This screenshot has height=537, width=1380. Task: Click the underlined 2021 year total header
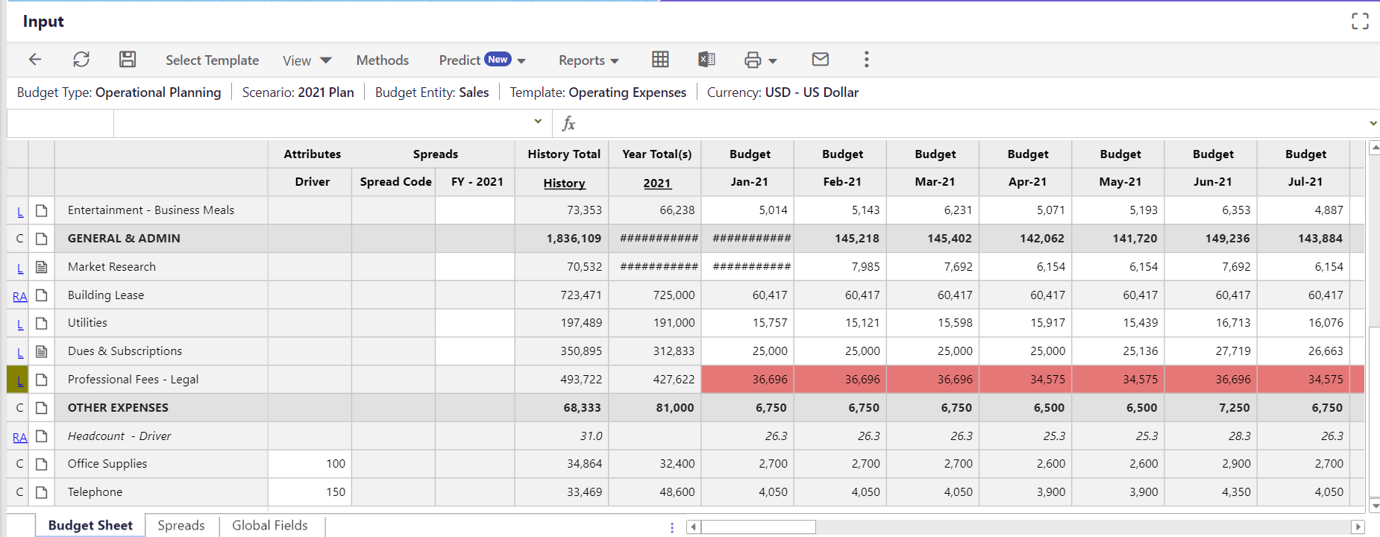[657, 183]
